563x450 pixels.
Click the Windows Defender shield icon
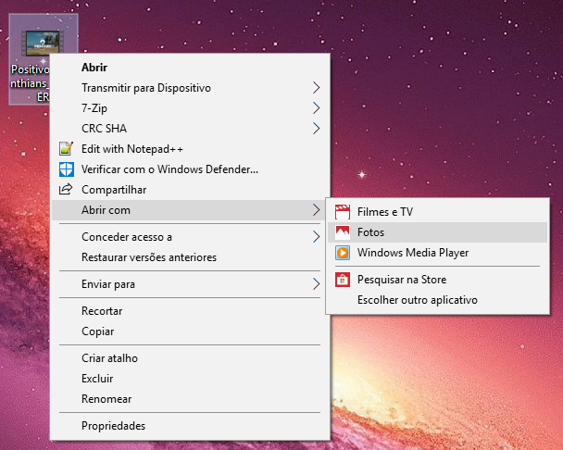[x=66, y=169]
